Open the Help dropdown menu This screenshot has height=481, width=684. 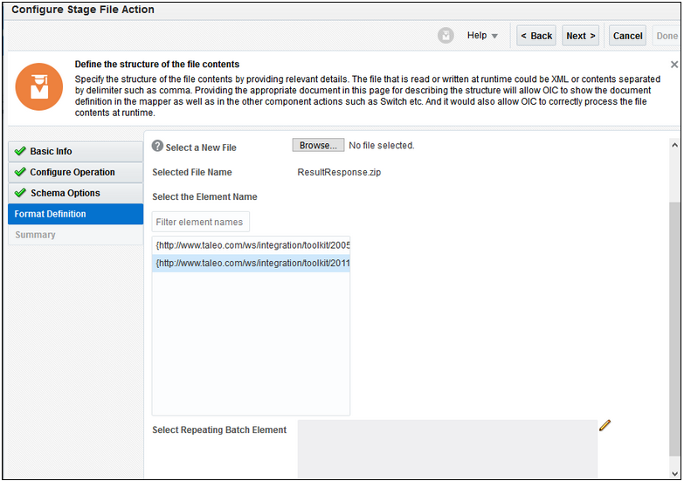(482, 36)
